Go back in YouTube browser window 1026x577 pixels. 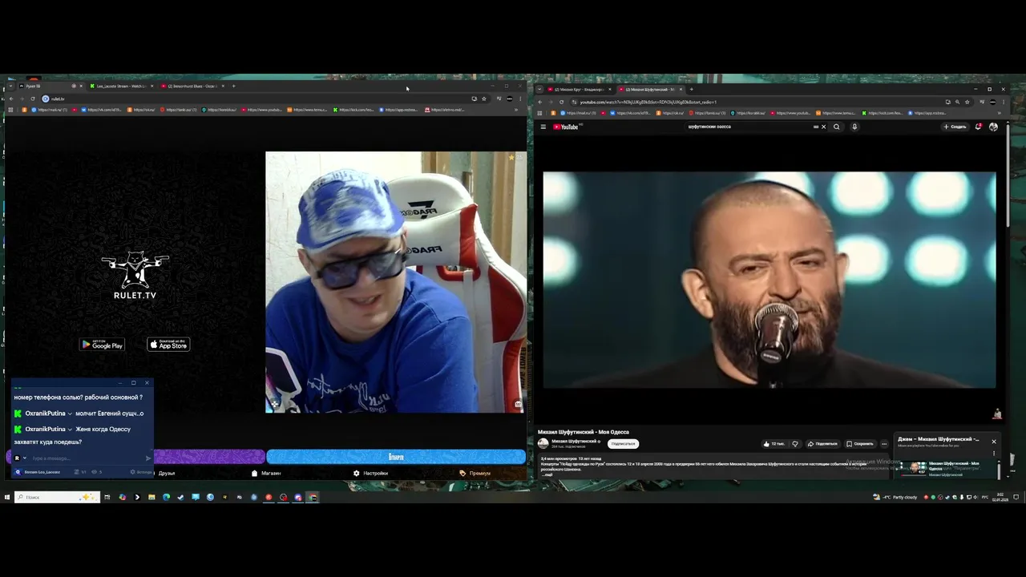[x=540, y=102]
